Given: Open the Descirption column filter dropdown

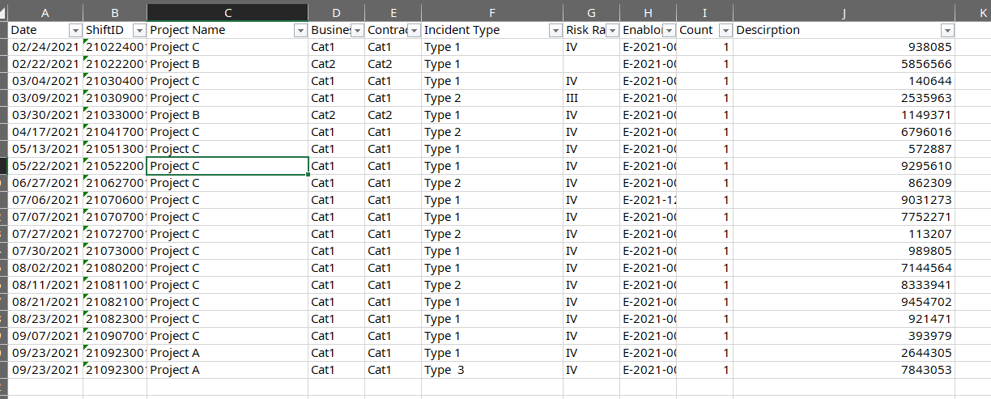Looking at the screenshot, I should pos(947,30).
